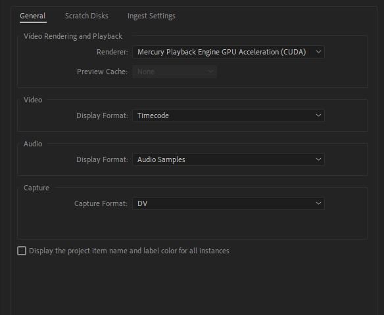
Task: Click the chevron arrow beside Timecode
Action: click(318, 115)
